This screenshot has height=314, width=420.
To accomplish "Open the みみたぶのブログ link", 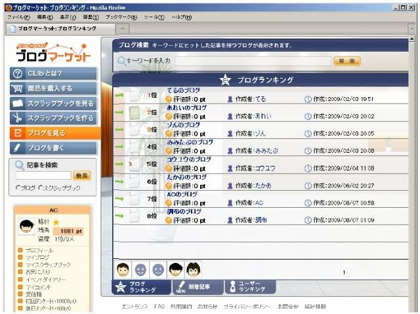I will 190,142.
